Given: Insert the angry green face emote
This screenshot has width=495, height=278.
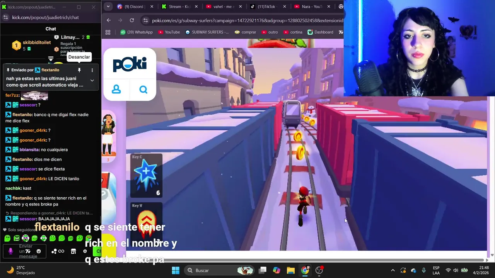Looking at the screenshot, I should tap(17, 238).
